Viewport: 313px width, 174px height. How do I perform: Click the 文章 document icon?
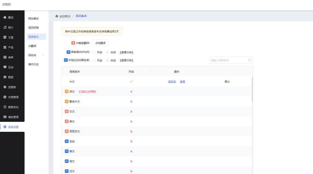click(5, 37)
